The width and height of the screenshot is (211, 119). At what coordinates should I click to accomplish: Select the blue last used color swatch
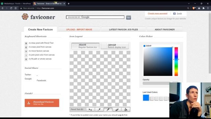pyautogui.click(x=146, y=98)
